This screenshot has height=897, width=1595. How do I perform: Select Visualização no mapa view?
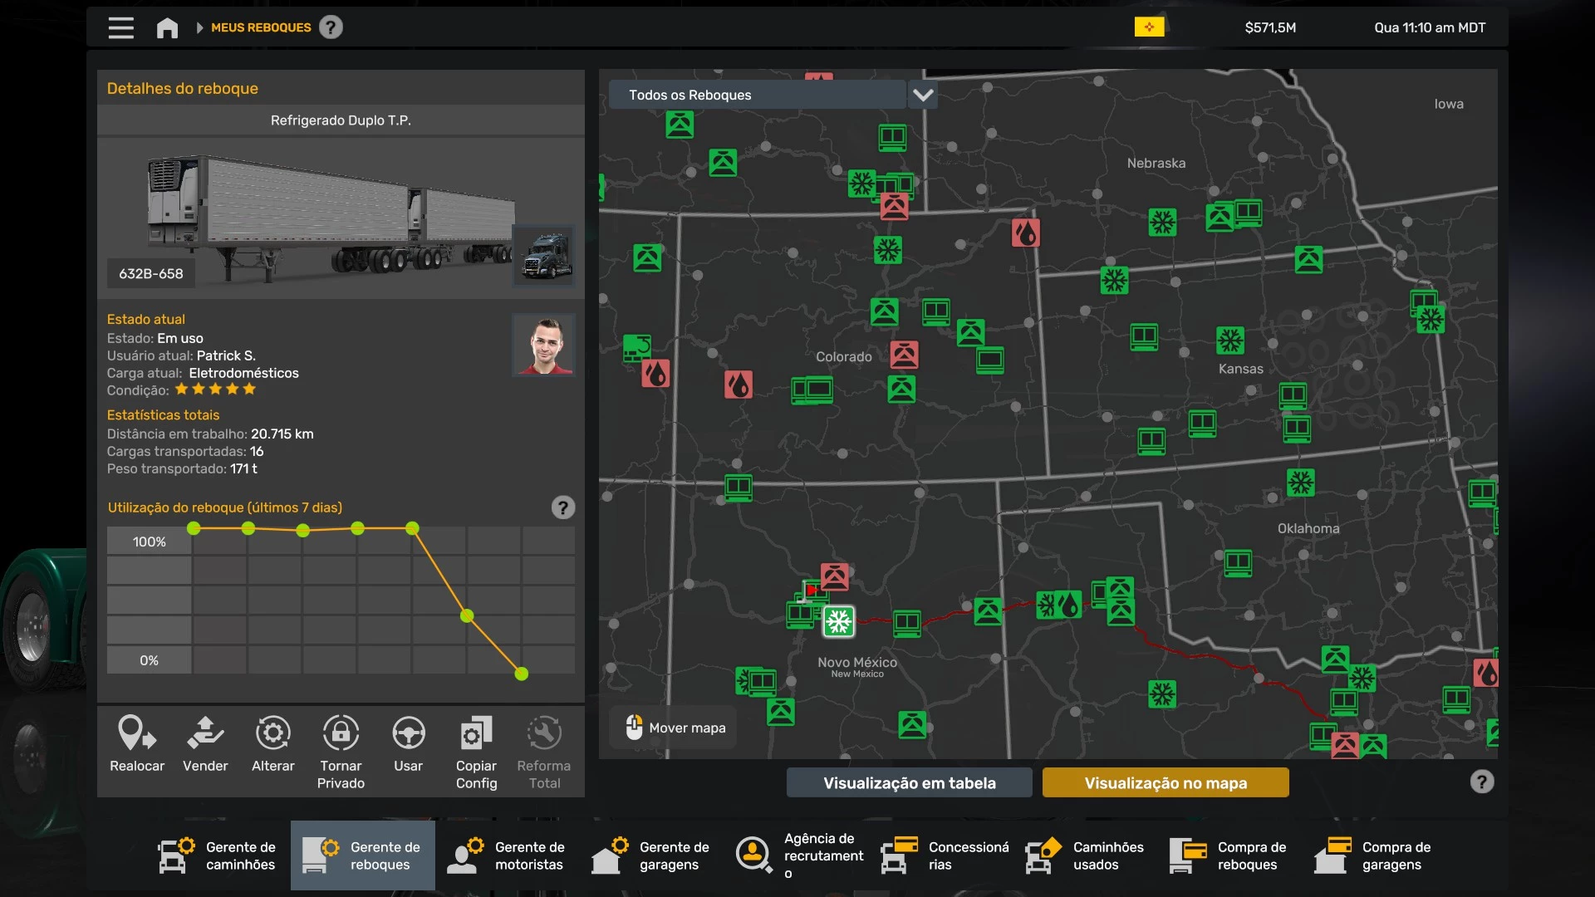pos(1165,782)
